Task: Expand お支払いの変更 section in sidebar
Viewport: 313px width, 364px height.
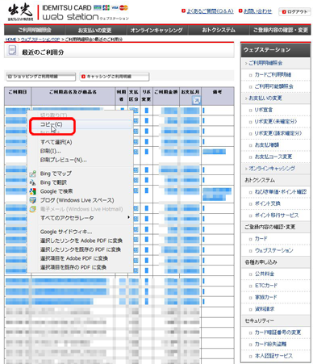Action: (265, 98)
